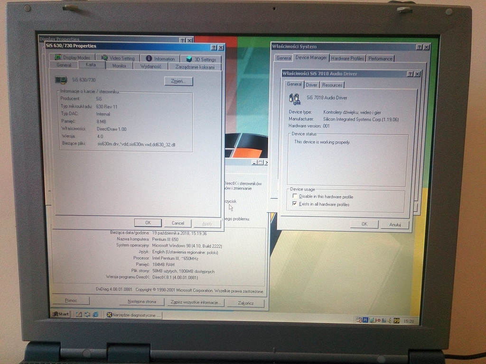Click 184MB RAM memory text
The image size is (486, 364).
point(163,264)
